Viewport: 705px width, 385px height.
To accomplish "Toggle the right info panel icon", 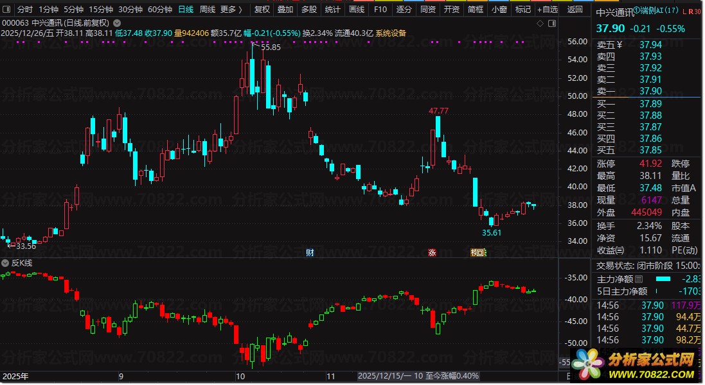I will 552,23.
